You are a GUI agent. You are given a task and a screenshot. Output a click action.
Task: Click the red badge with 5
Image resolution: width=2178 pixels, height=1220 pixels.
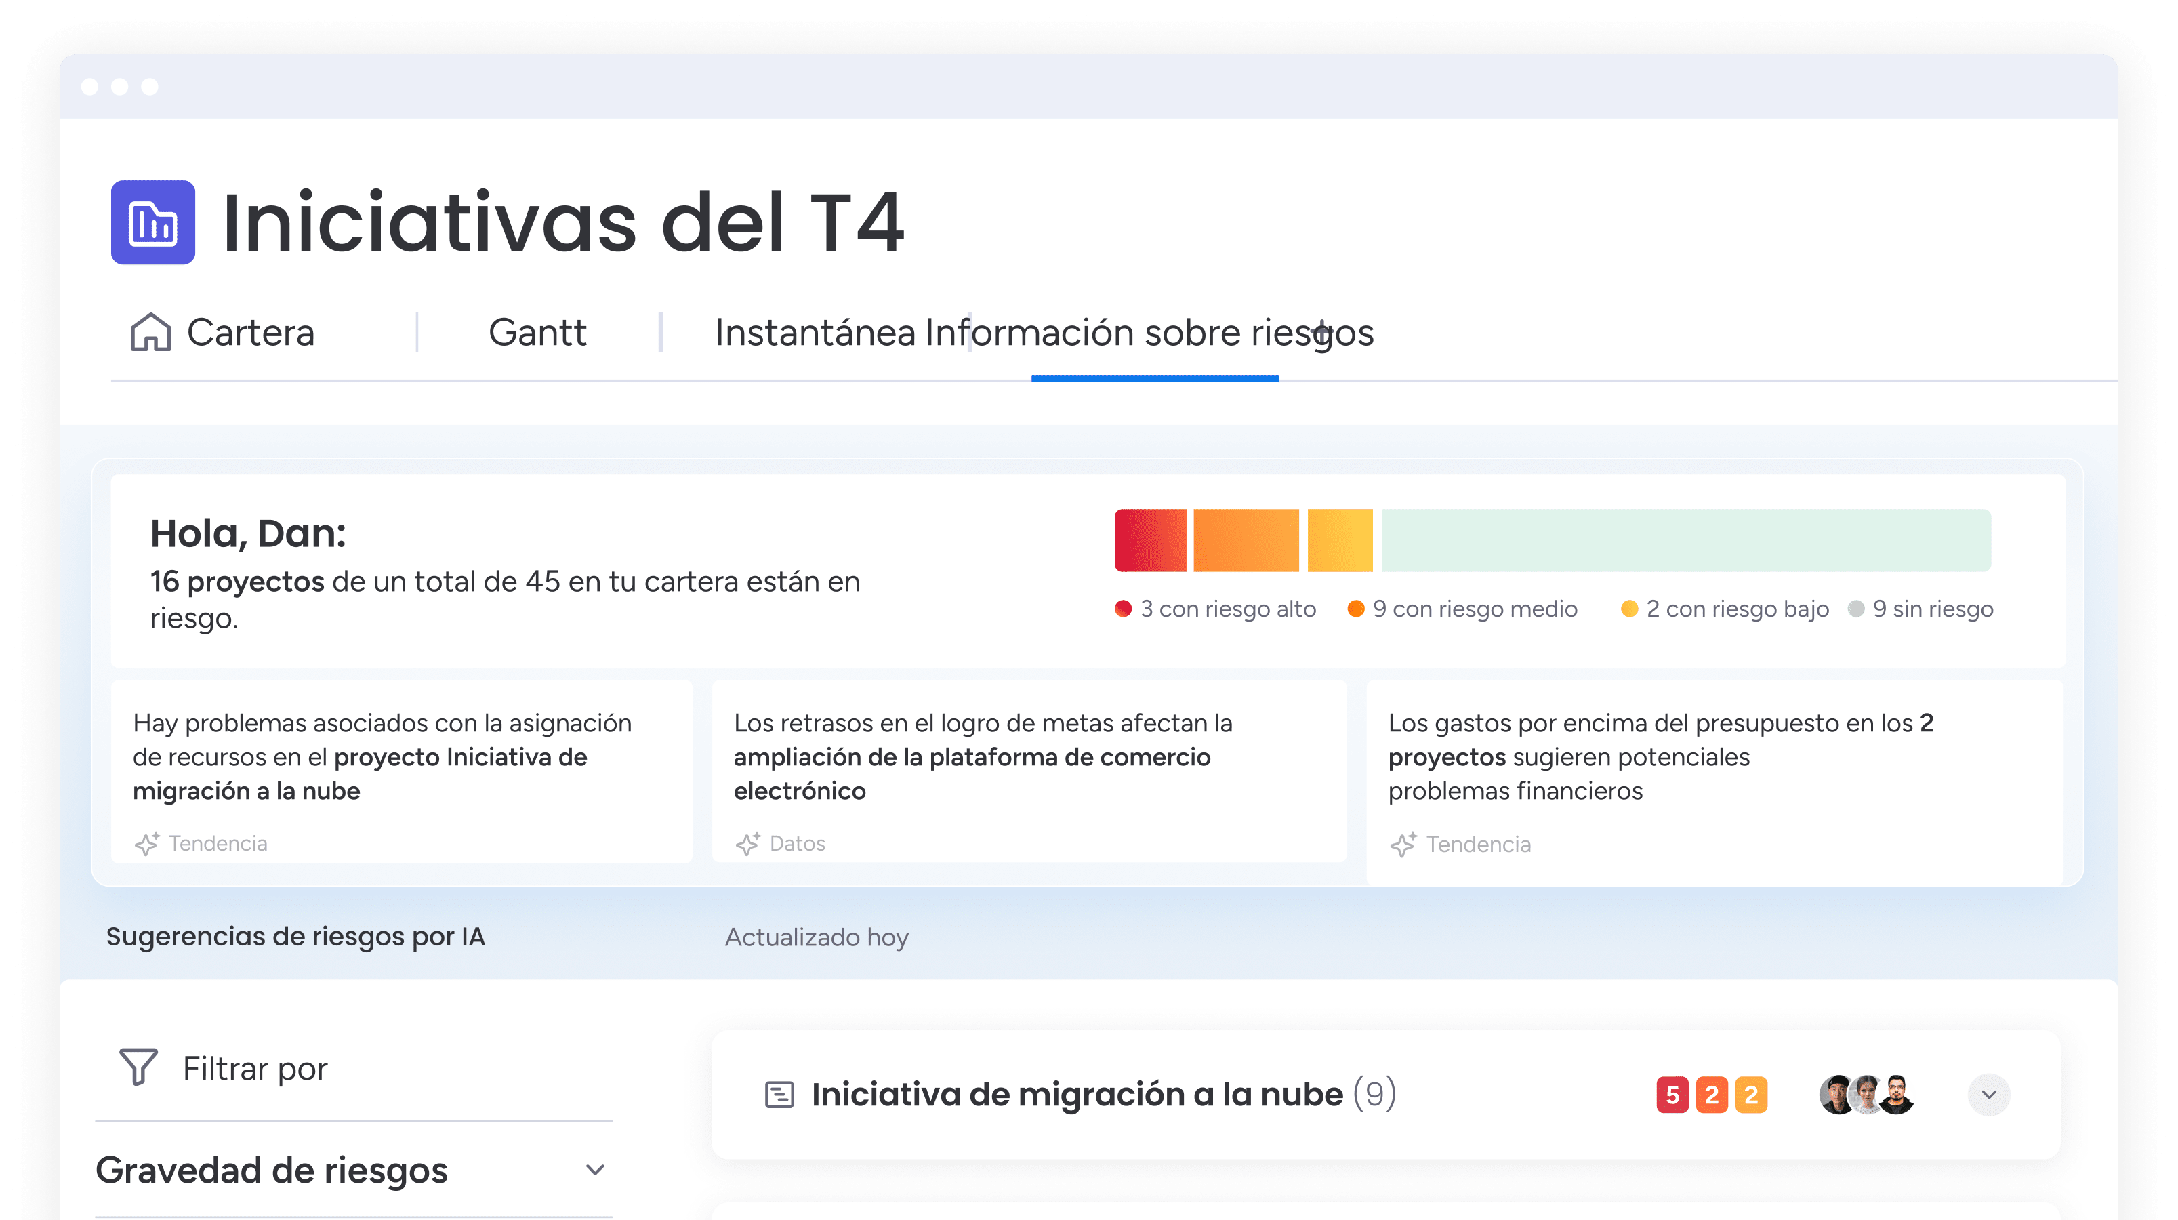1672,1096
